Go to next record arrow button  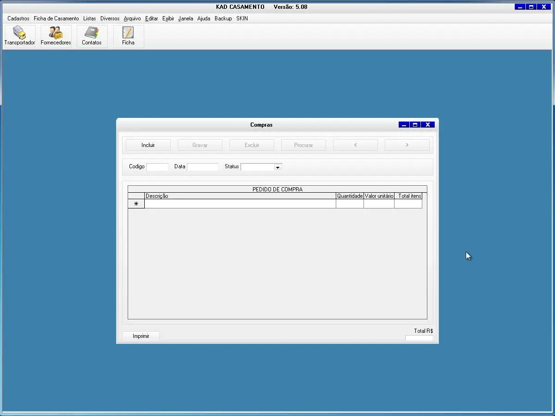click(407, 145)
